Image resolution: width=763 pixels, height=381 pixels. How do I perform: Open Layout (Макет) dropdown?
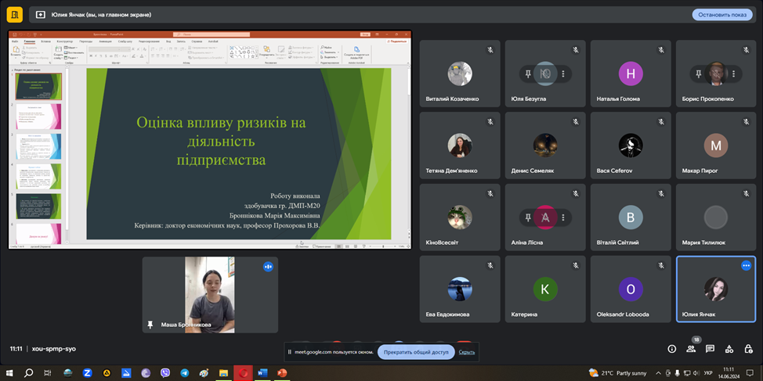coord(71,48)
